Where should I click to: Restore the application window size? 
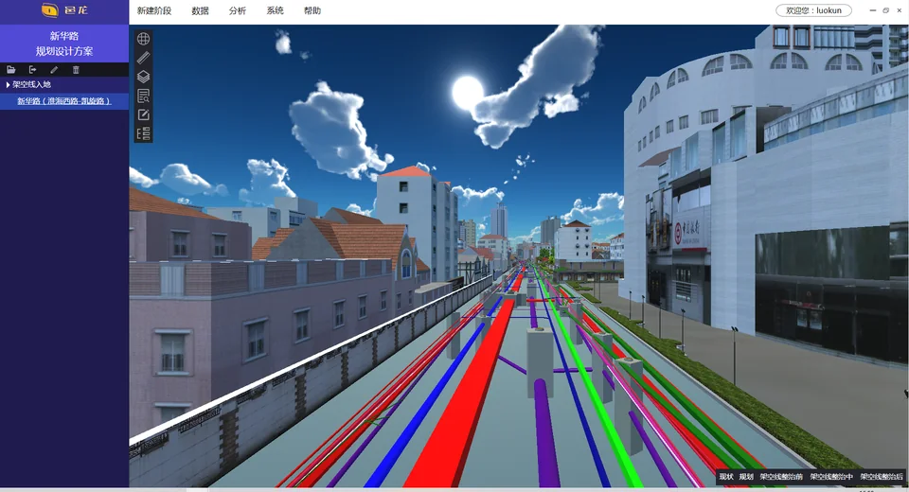coord(886,10)
